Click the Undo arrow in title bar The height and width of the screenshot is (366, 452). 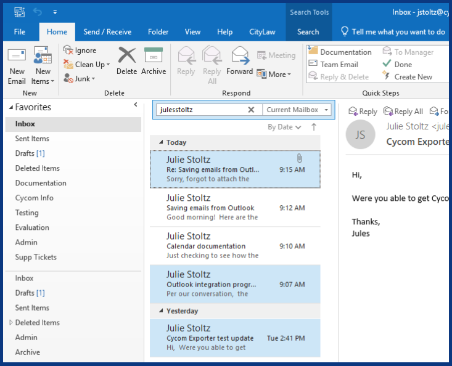[38, 12]
